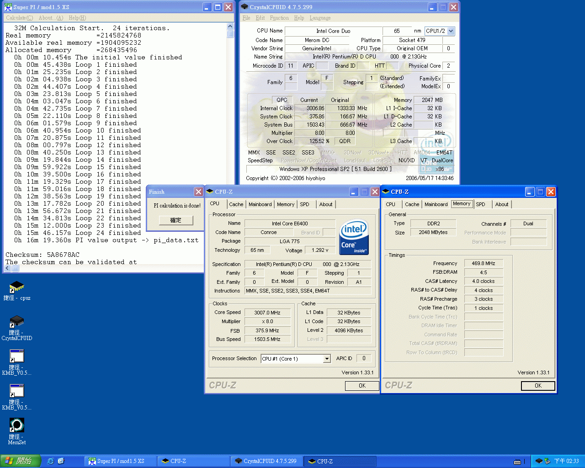Open the File menu in CrystalCPUID
Viewport: 585px width, 468px height.
[x=246, y=18]
